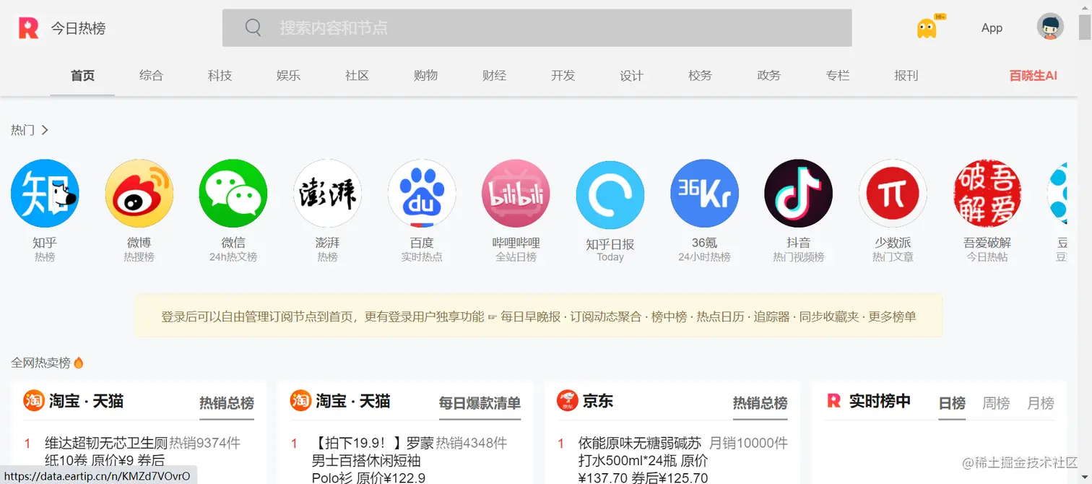Screen dimensions: 1092x484
Task: Select the 周榜 tab in 实时榜中
Action: pyautogui.click(x=996, y=403)
